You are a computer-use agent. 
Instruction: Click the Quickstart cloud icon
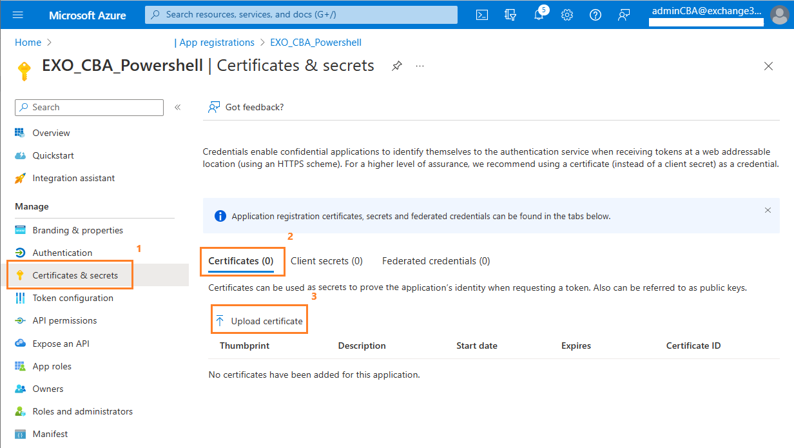20,155
